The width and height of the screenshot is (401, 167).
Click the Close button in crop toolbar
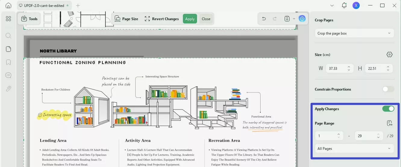206,19
